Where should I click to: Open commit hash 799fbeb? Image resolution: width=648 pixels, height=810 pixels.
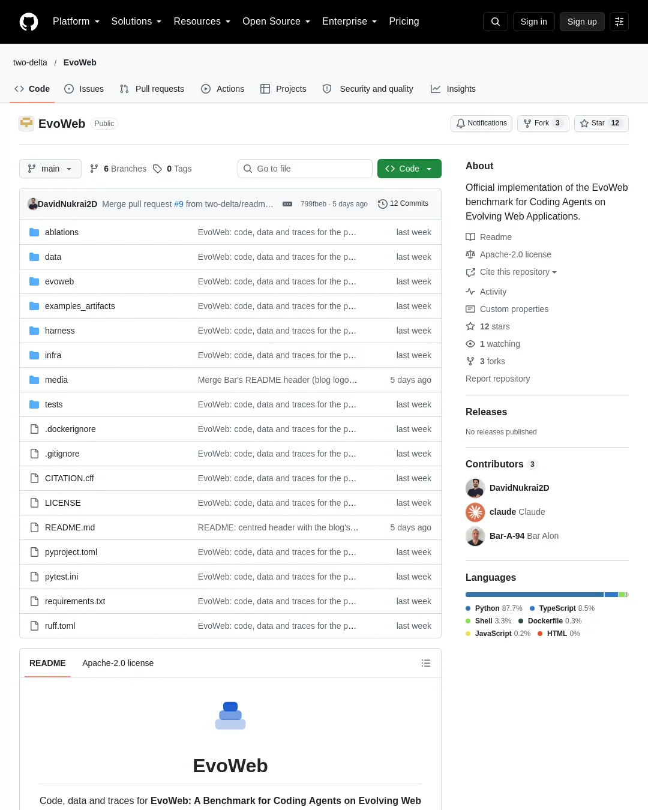pos(313,204)
